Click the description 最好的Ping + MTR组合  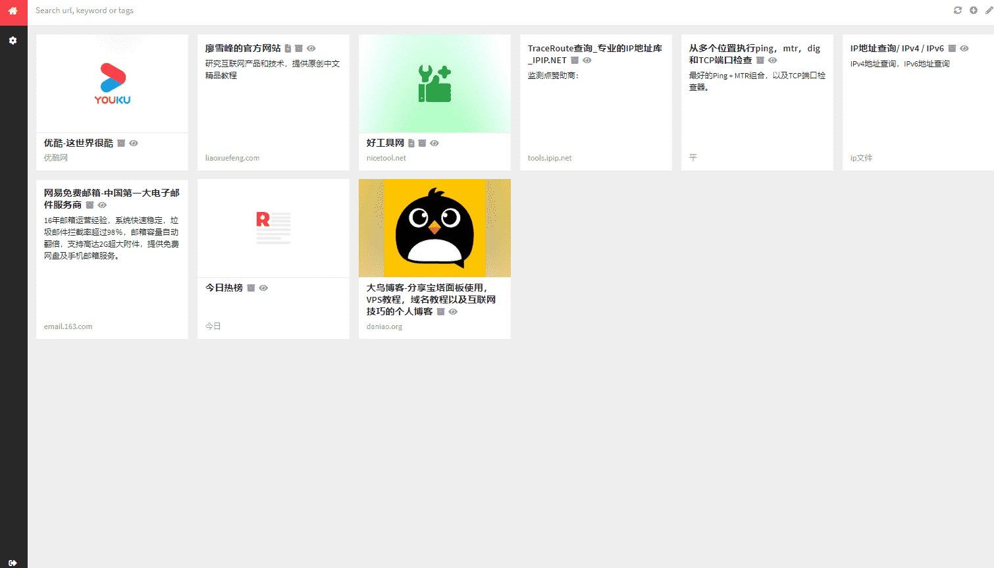coord(757,82)
